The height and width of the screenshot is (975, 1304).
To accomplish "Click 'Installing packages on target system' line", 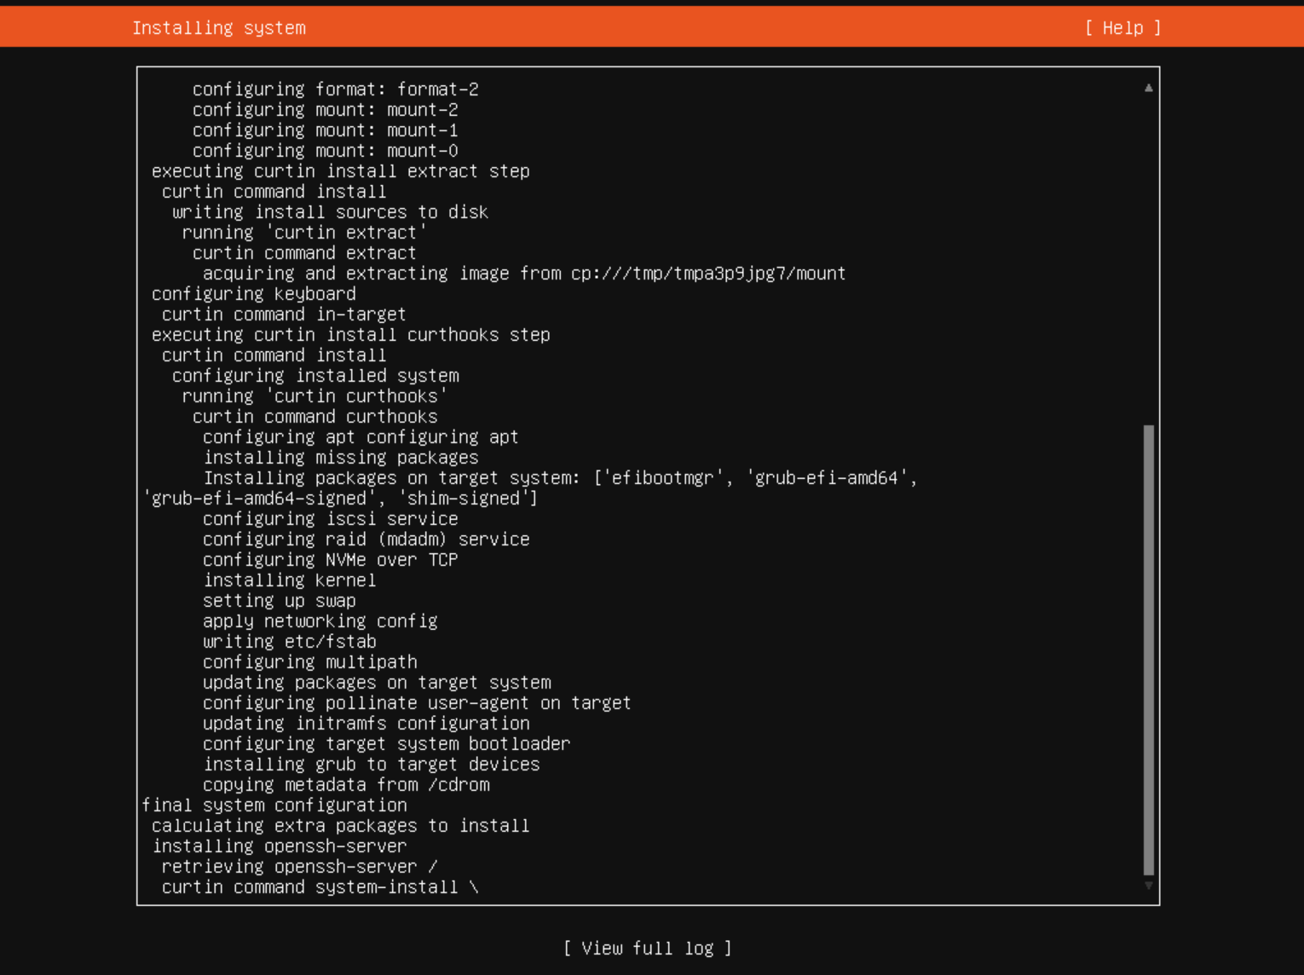I will pos(559,478).
